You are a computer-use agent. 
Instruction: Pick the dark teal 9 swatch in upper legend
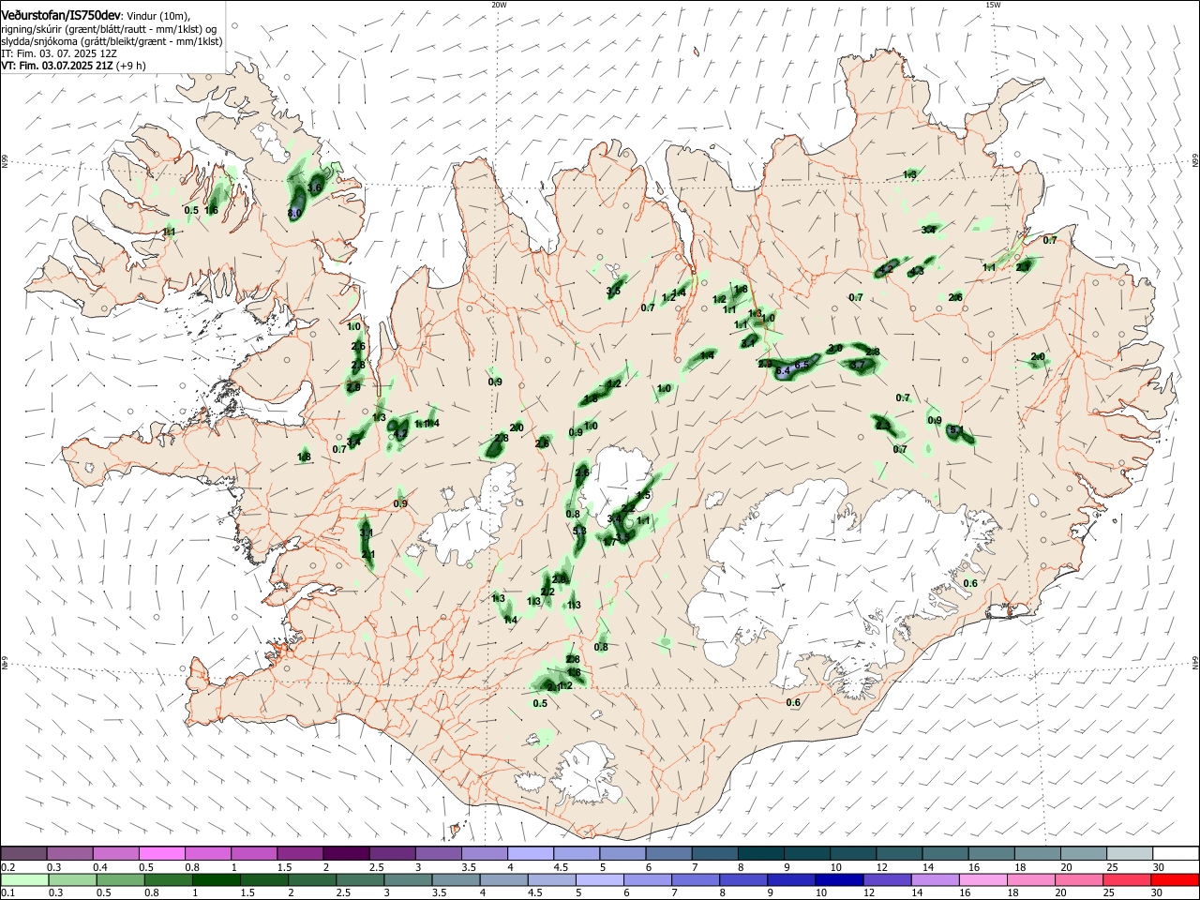[806, 854]
